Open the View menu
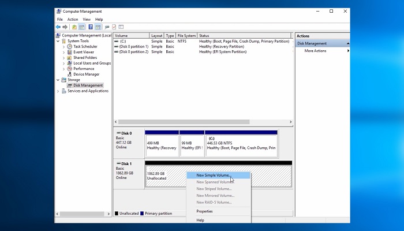The height and width of the screenshot is (231, 404). point(87,19)
